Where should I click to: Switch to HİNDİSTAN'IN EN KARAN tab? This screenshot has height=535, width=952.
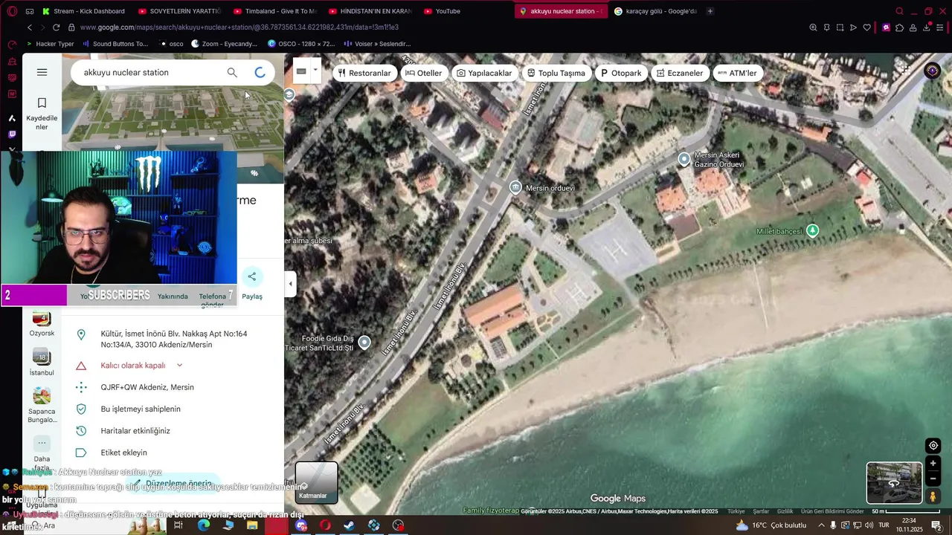[370, 11]
